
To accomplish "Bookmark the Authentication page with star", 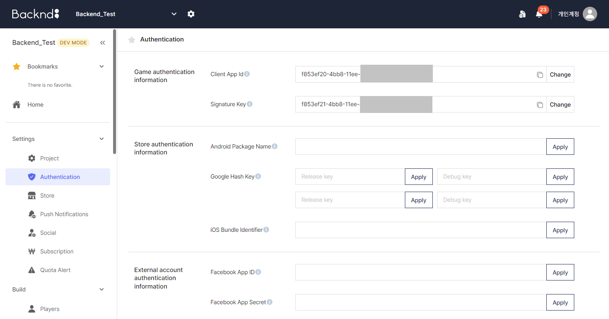I will [132, 39].
